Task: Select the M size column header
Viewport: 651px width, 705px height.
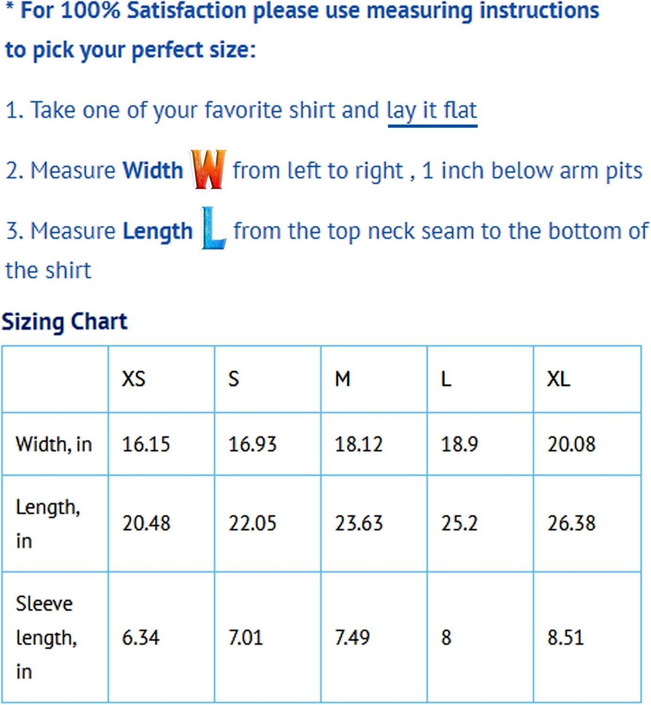Action: 342,379
